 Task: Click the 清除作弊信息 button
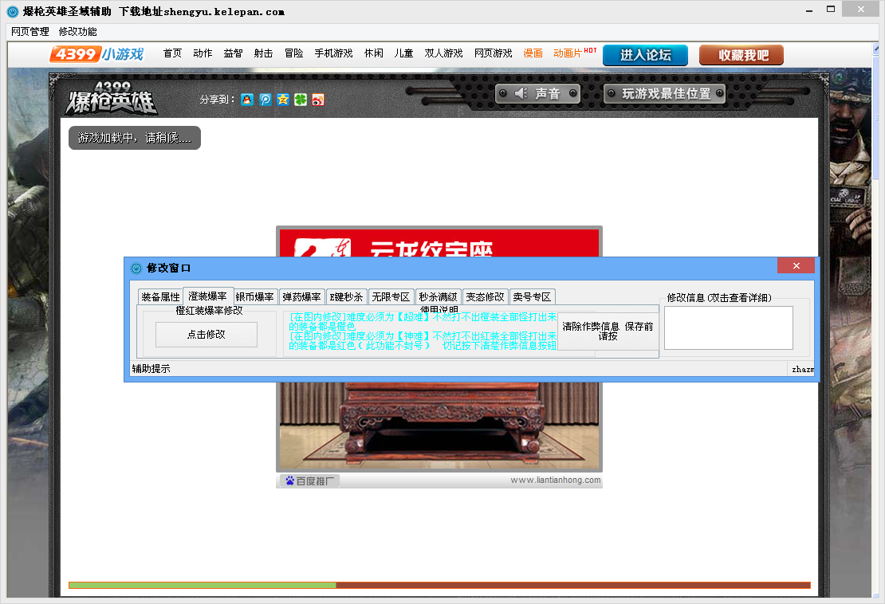608,331
